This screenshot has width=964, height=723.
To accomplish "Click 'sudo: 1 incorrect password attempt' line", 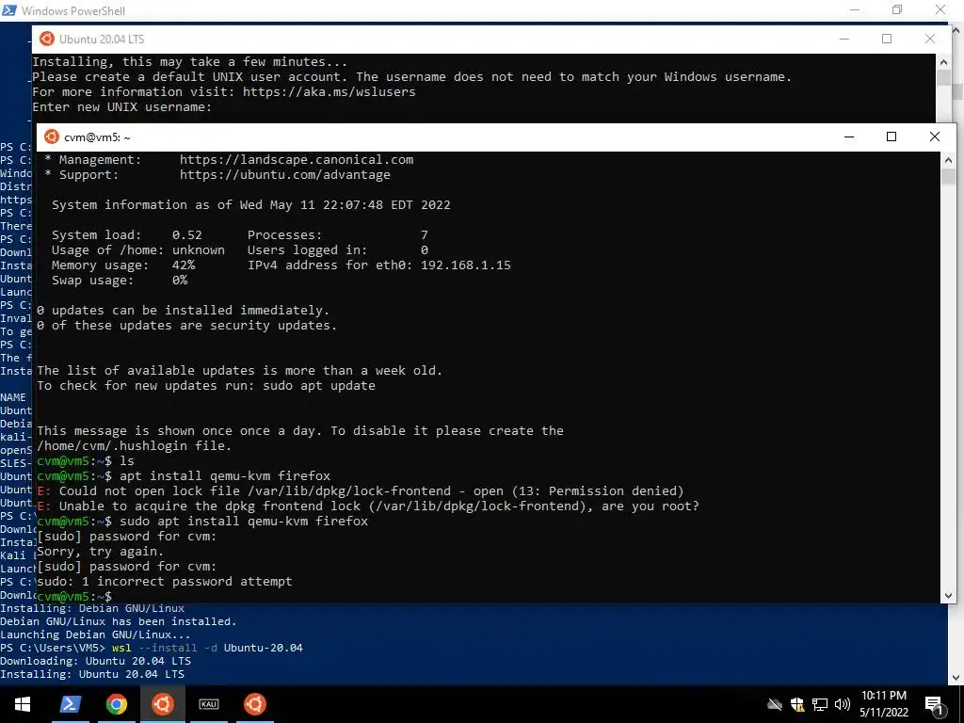I will [x=164, y=581].
